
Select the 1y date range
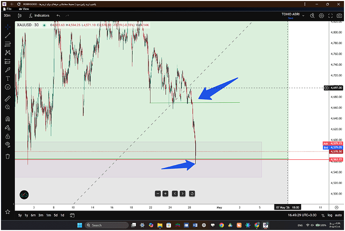26,215
